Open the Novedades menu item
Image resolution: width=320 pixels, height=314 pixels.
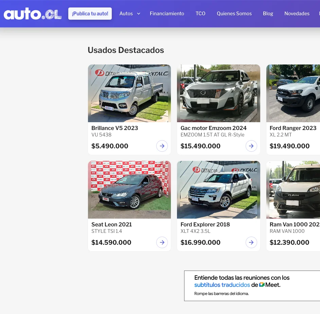coord(297,14)
